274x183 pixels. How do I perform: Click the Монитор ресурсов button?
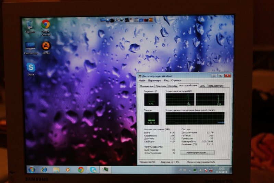point(197,152)
